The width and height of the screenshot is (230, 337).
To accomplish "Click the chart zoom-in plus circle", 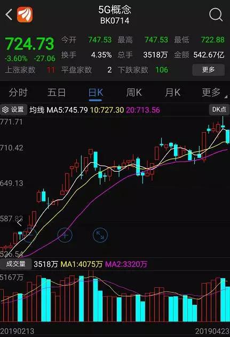I will [x=65, y=235].
